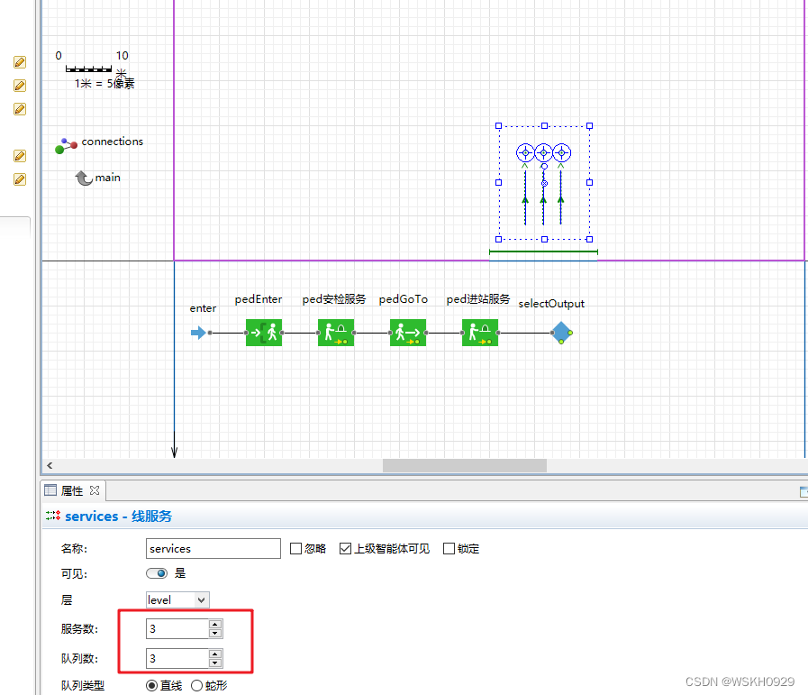Select the ped进站服务 service block
This screenshot has height=695, width=808.
pyautogui.click(x=480, y=333)
